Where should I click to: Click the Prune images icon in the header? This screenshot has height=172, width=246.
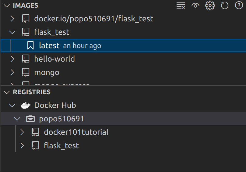(181, 6)
